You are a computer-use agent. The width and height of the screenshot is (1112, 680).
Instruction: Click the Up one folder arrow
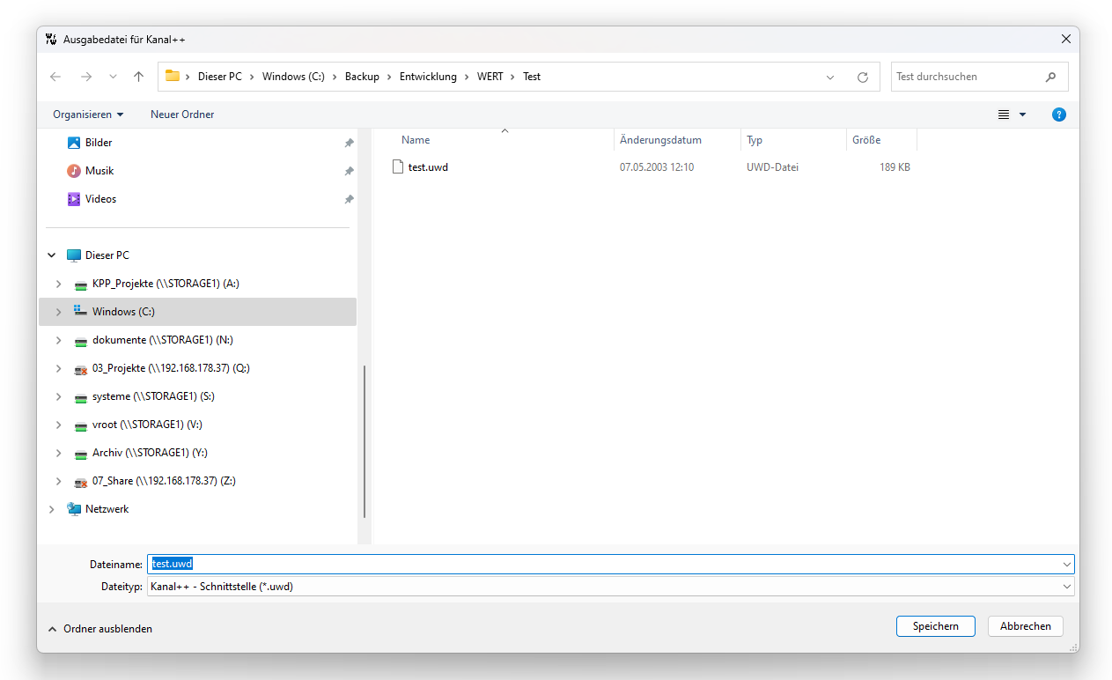pos(138,77)
